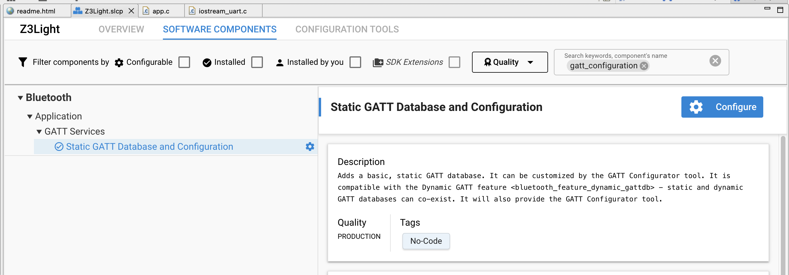Minimize the editor panel icon
The width and height of the screenshot is (789, 275).
coord(767,8)
